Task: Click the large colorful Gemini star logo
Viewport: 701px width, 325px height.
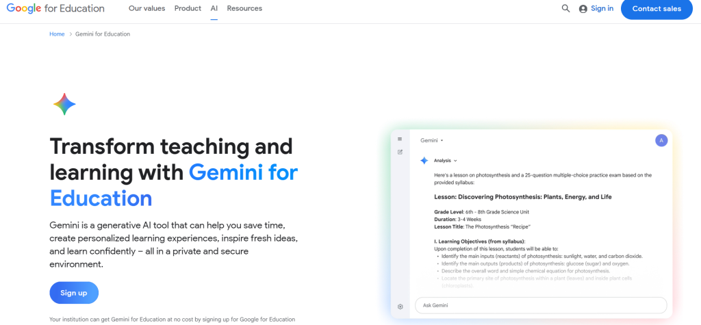Action: coord(64,104)
